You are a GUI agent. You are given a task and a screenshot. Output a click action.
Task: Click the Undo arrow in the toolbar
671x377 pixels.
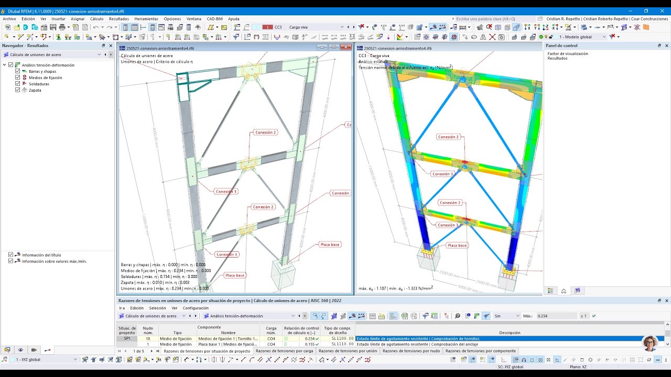pyautogui.click(x=96, y=27)
